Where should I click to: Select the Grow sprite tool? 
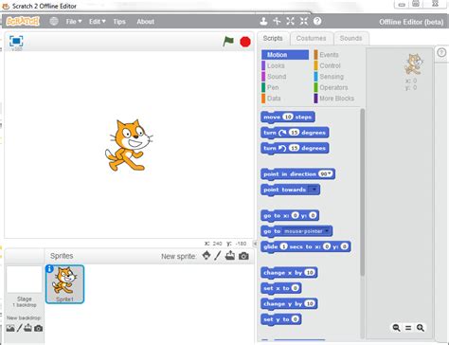291,22
